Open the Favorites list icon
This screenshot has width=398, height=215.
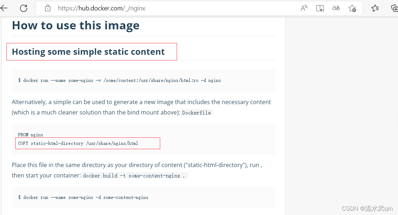point(375,8)
